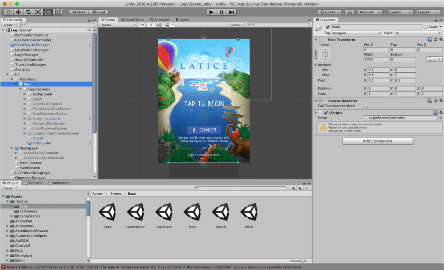This screenshot has width=444, height=270.
Task: Click the Pause button
Action: [x=221, y=12]
